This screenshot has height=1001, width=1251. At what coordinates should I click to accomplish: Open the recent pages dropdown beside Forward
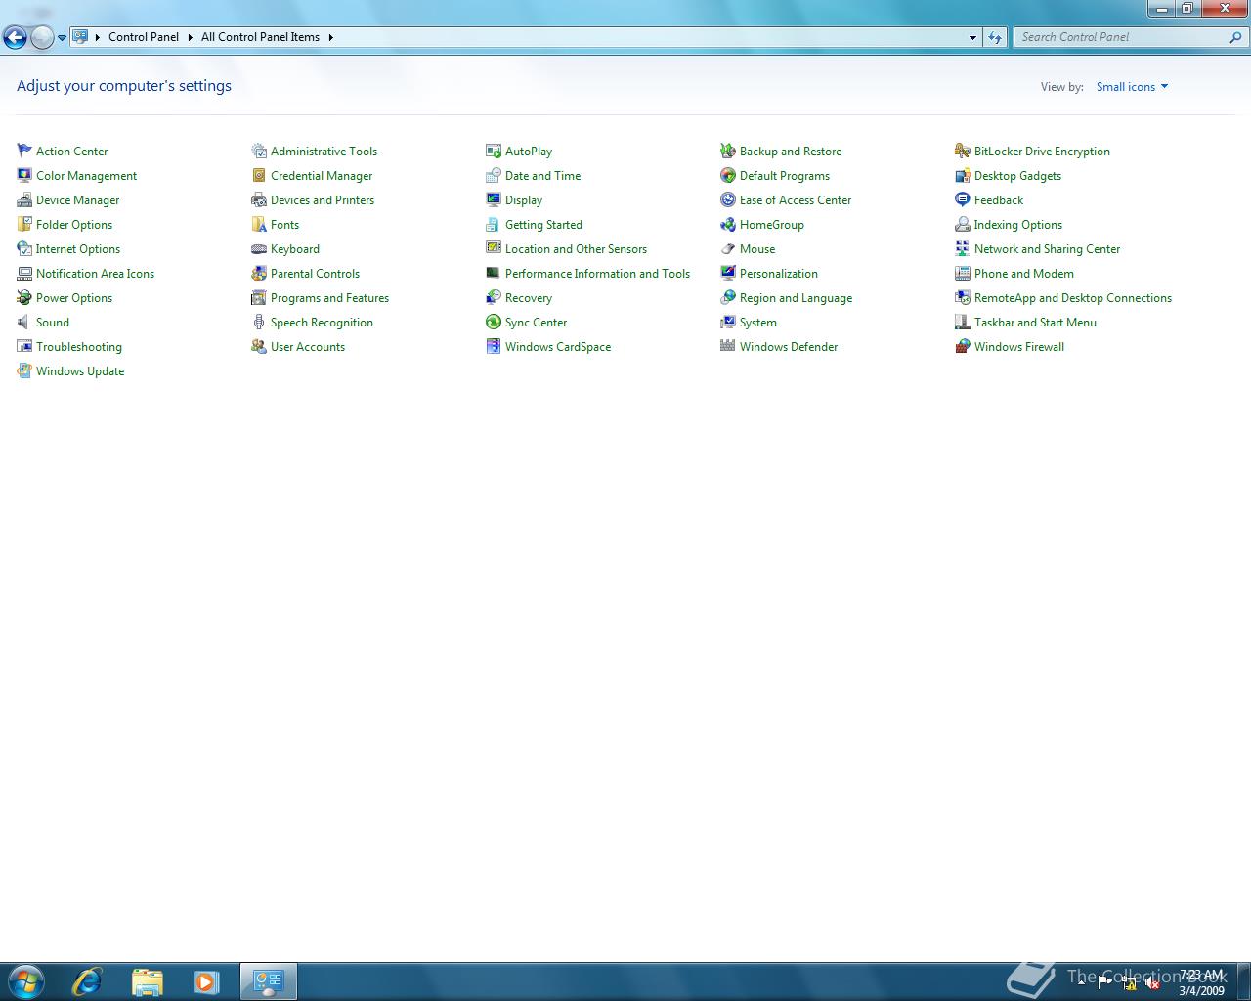point(62,38)
